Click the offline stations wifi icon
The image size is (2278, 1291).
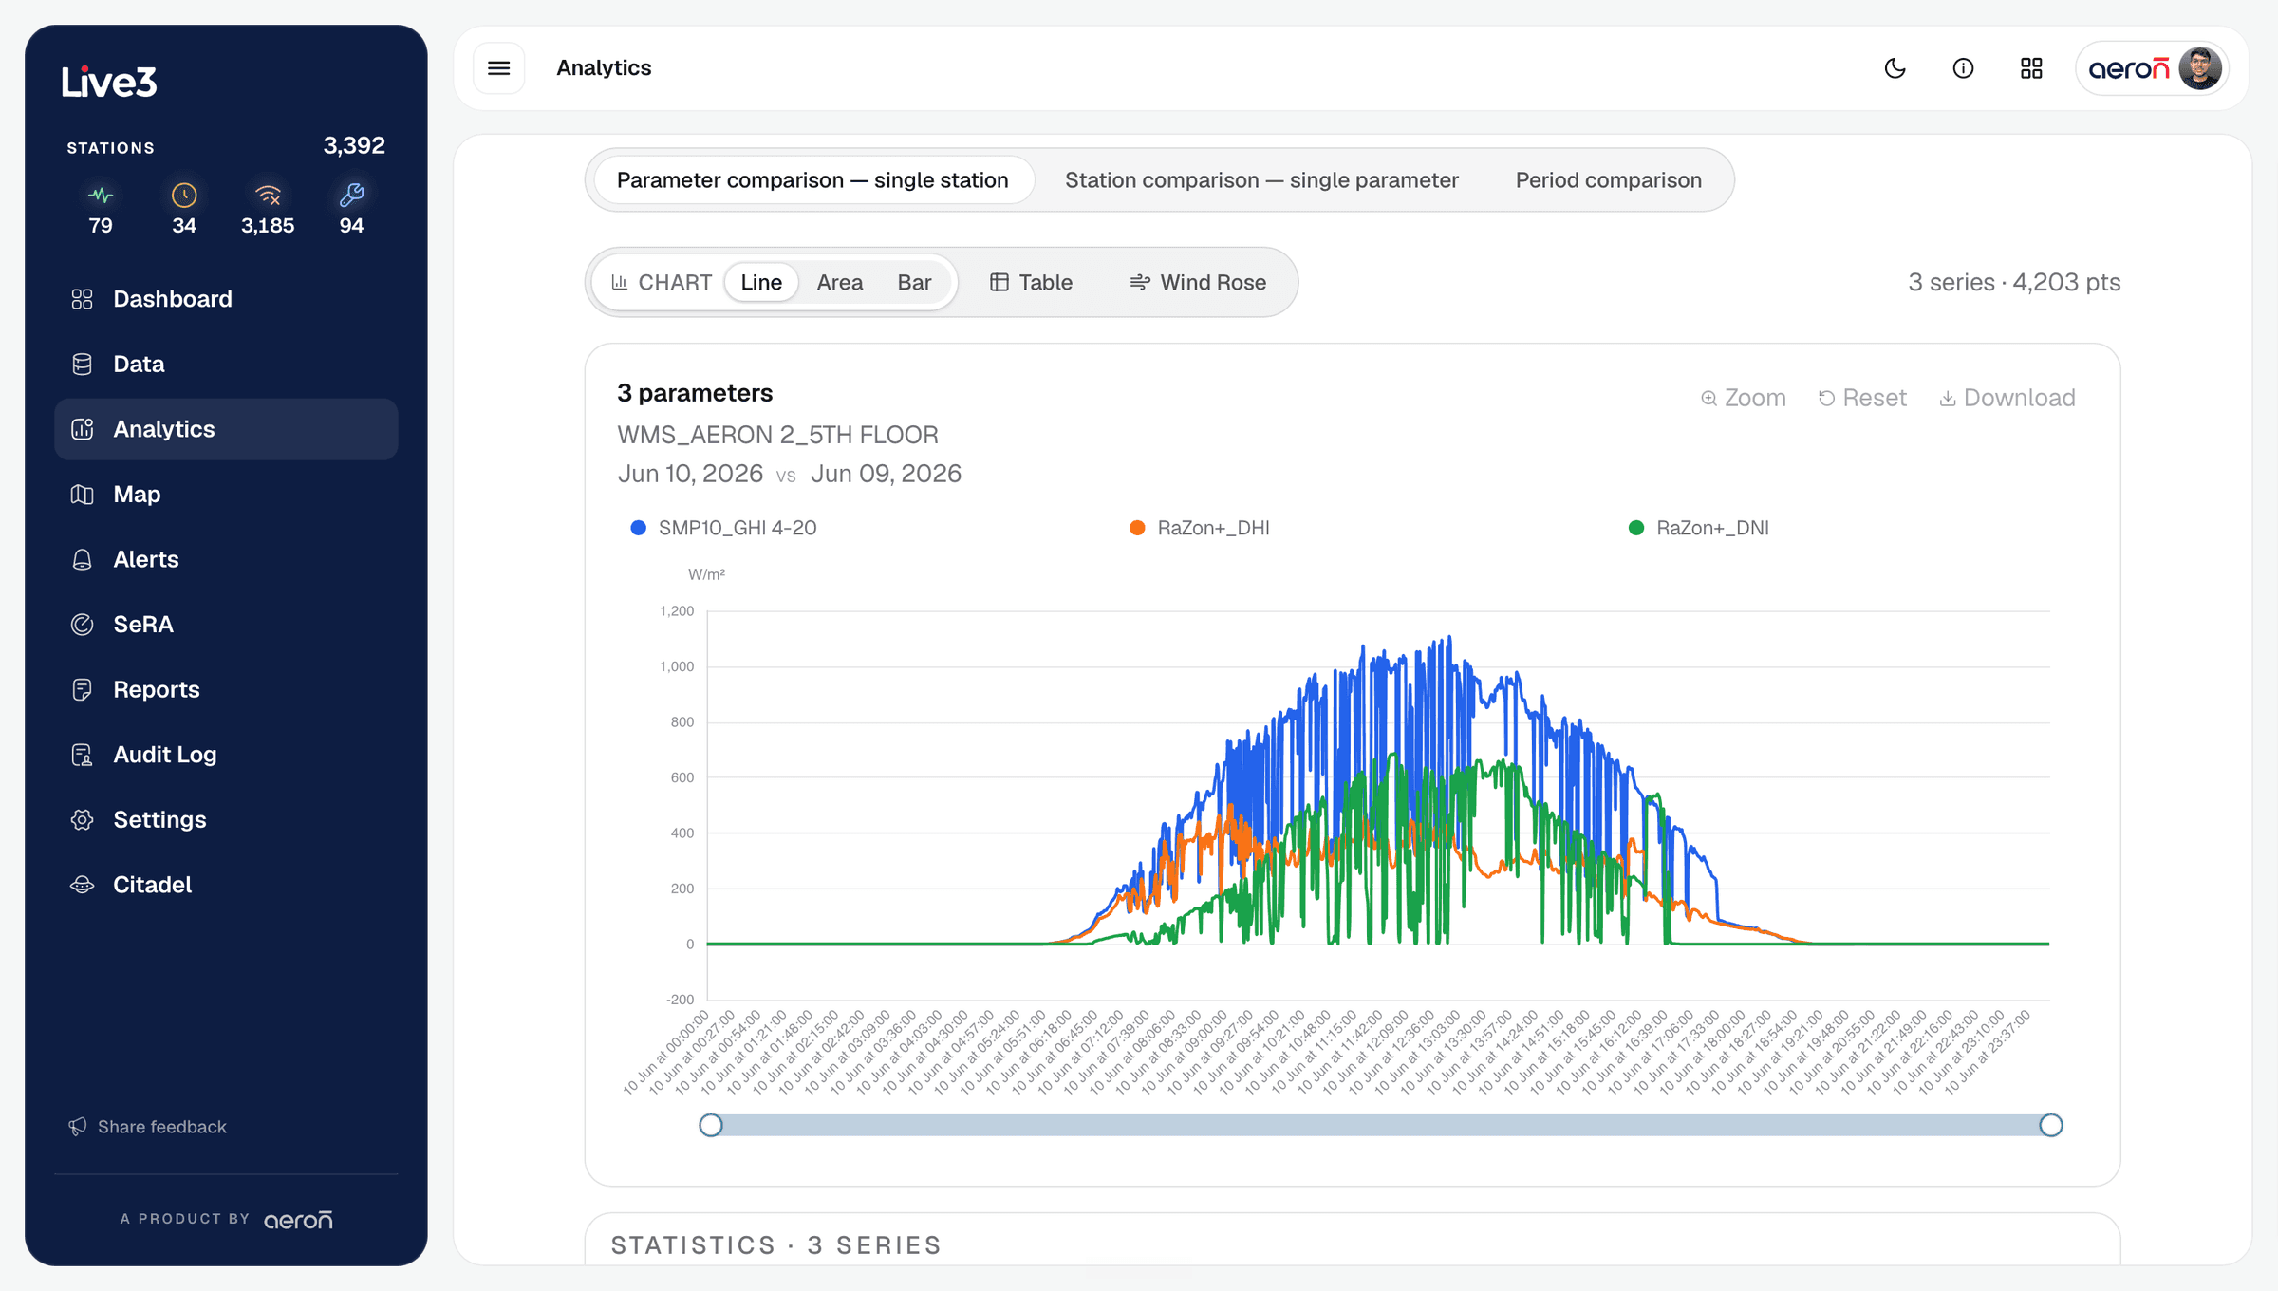[x=268, y=196]
